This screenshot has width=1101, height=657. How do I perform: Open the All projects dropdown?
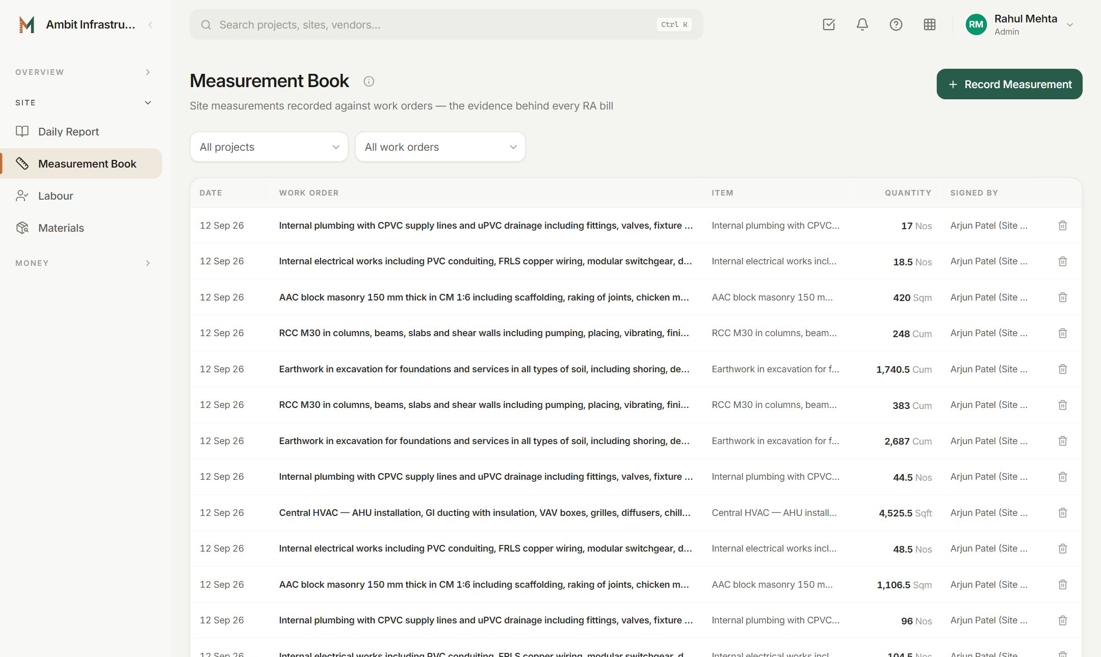coord(269,147)
